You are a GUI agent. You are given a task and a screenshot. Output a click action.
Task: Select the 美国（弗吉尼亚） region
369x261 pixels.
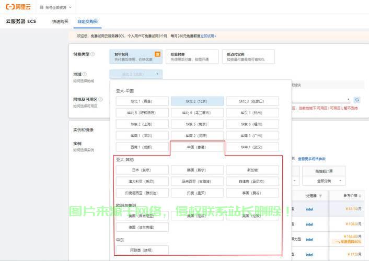coord(142,216)
